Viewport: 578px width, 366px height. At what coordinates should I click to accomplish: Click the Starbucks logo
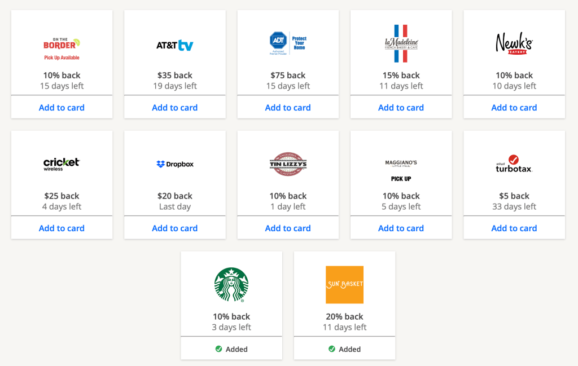[x=231, y=285]
